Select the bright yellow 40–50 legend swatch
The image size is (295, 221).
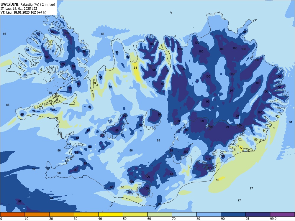pyautogui.click(x=111, y=215)
